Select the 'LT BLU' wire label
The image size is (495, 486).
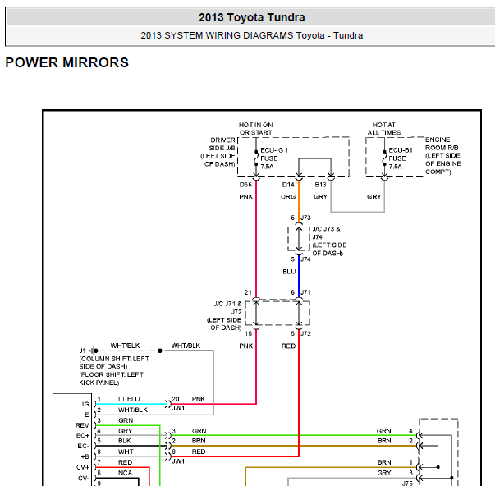pyautogui.click(x=129, y=399)
